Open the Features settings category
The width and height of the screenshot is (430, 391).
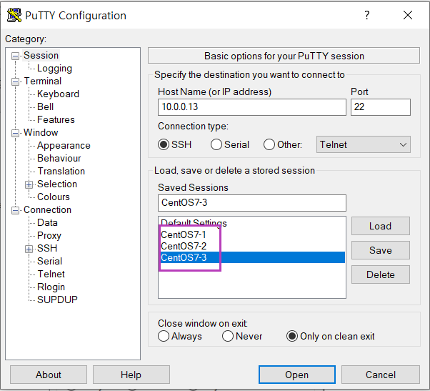point(56,119)
